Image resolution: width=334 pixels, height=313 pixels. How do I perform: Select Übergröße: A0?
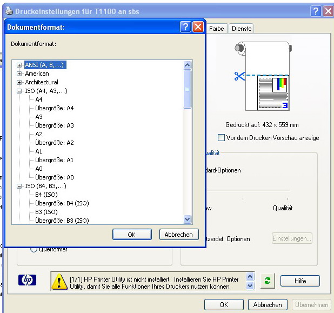click(x=55, y=177)
